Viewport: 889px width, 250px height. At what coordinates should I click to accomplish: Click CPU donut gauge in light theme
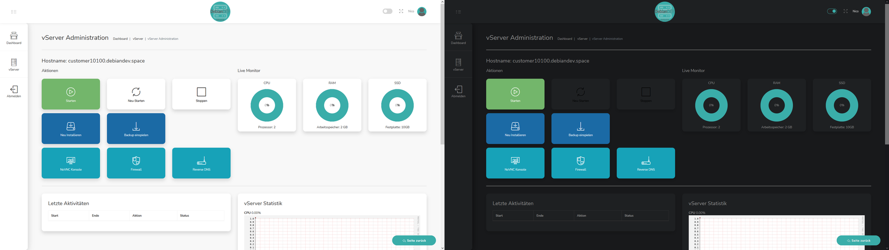(x=267, y=105)
